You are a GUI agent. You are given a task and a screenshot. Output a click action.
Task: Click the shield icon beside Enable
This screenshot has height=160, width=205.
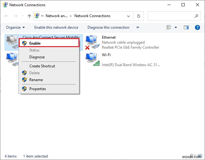(24, 43)
